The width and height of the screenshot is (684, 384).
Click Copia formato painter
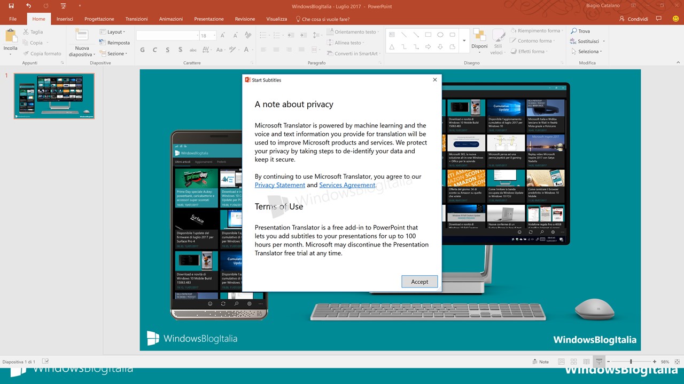(x=42, y=53)
